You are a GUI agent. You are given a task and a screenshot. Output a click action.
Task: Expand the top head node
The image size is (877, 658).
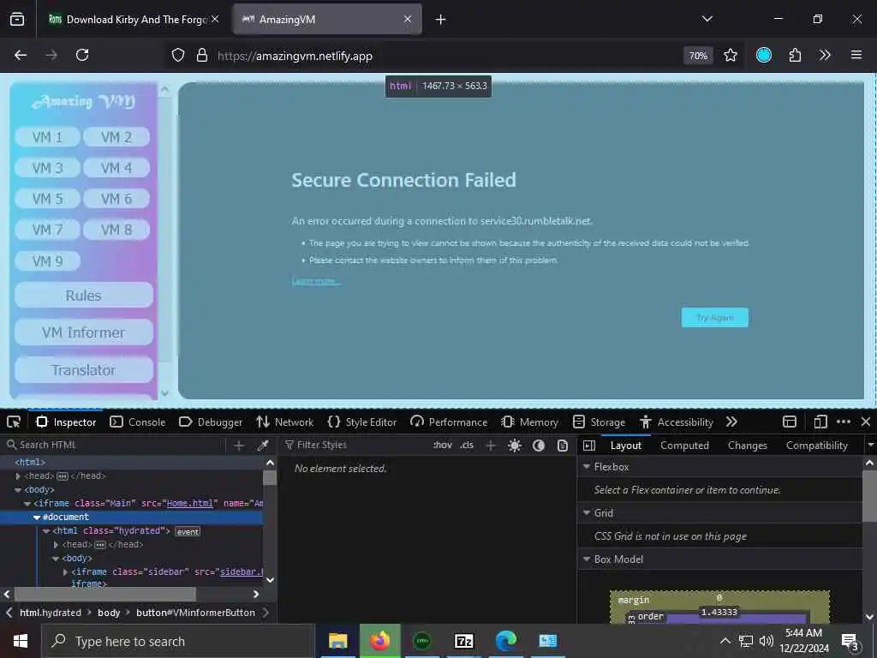pyautogui.click(x=18, y=476)
